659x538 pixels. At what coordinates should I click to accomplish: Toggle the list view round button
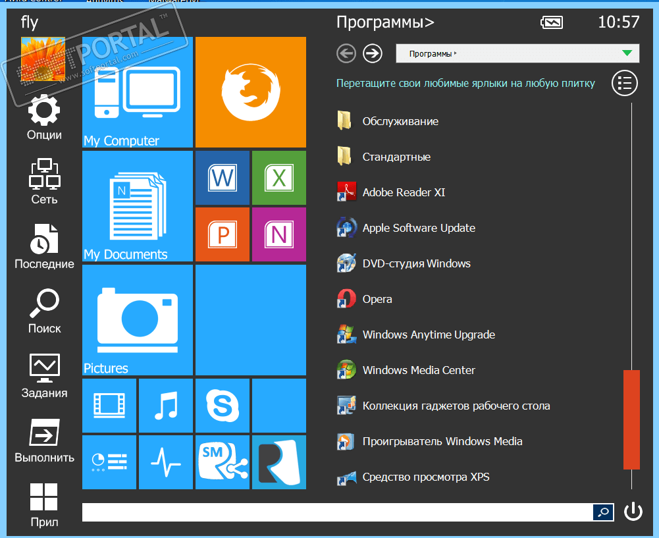(x=625, y=83)
